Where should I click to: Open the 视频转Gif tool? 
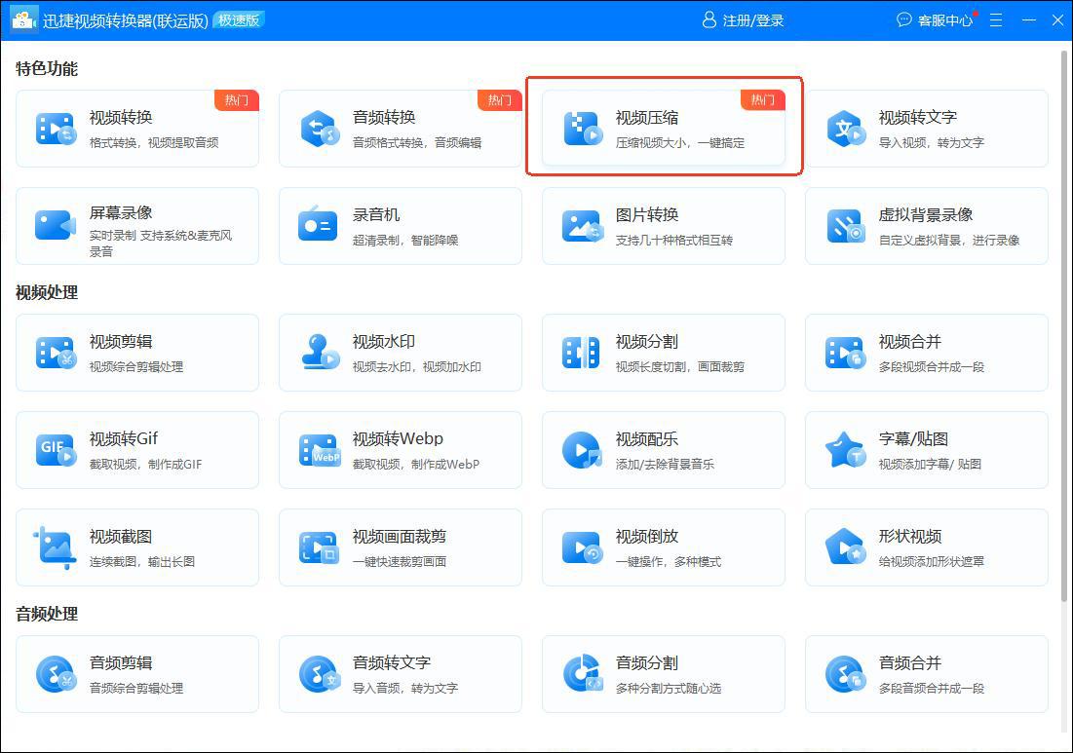pos(137,450)
